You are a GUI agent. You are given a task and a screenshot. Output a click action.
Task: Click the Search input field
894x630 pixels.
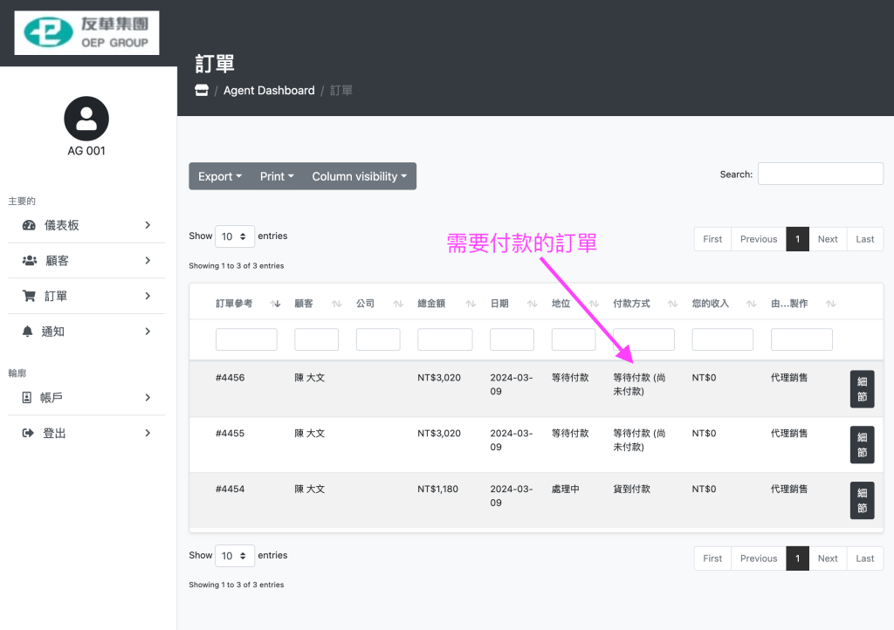820,174
